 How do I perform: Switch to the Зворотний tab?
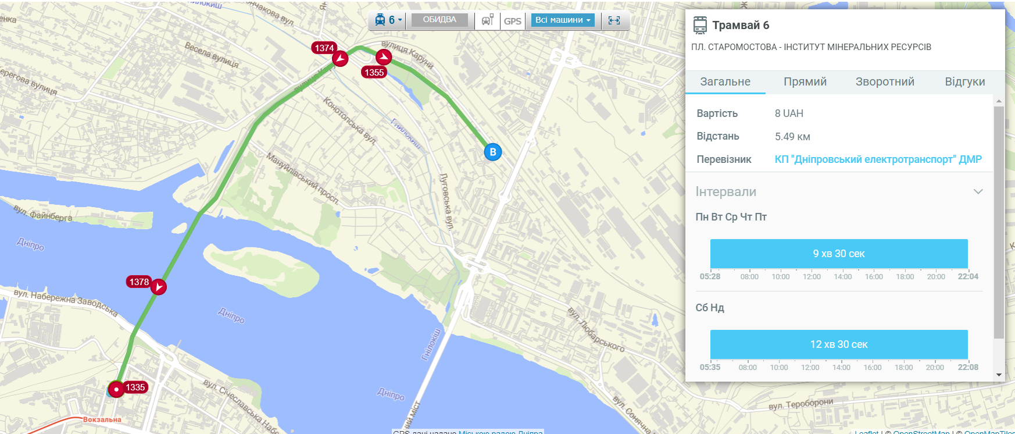(x=885, y=82)
